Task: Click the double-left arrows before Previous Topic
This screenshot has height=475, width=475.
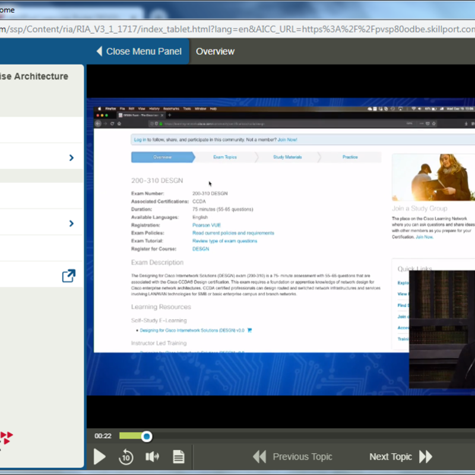Action: (x=259, y=457)
